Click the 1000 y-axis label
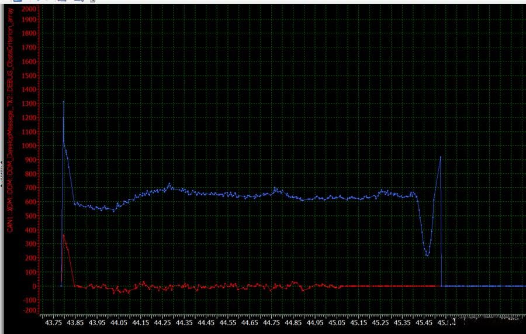Screen dimensions: 526x334 29,146
